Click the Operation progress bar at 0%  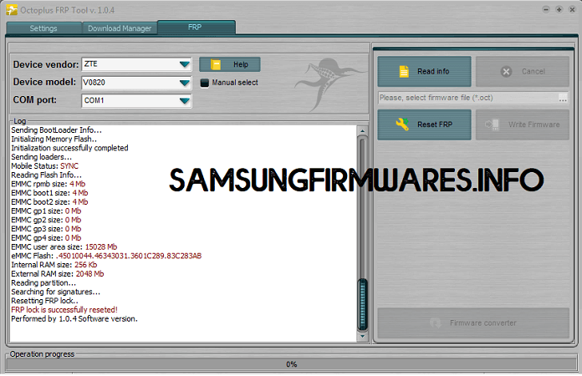tap(291, 364)
